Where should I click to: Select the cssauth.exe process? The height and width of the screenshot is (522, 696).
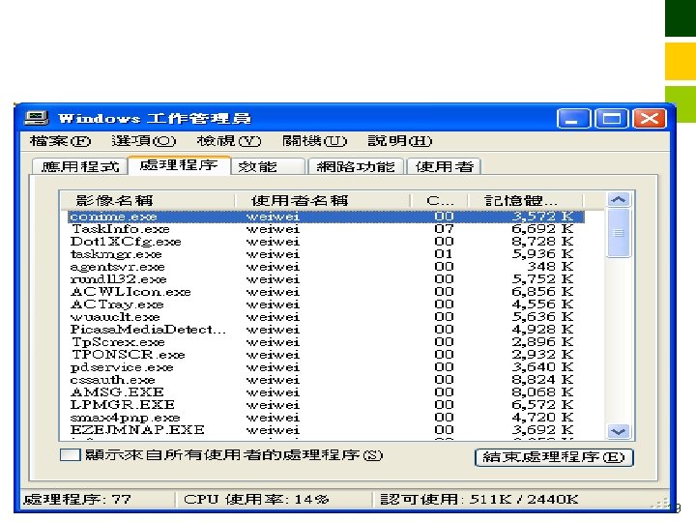[327, 380]
